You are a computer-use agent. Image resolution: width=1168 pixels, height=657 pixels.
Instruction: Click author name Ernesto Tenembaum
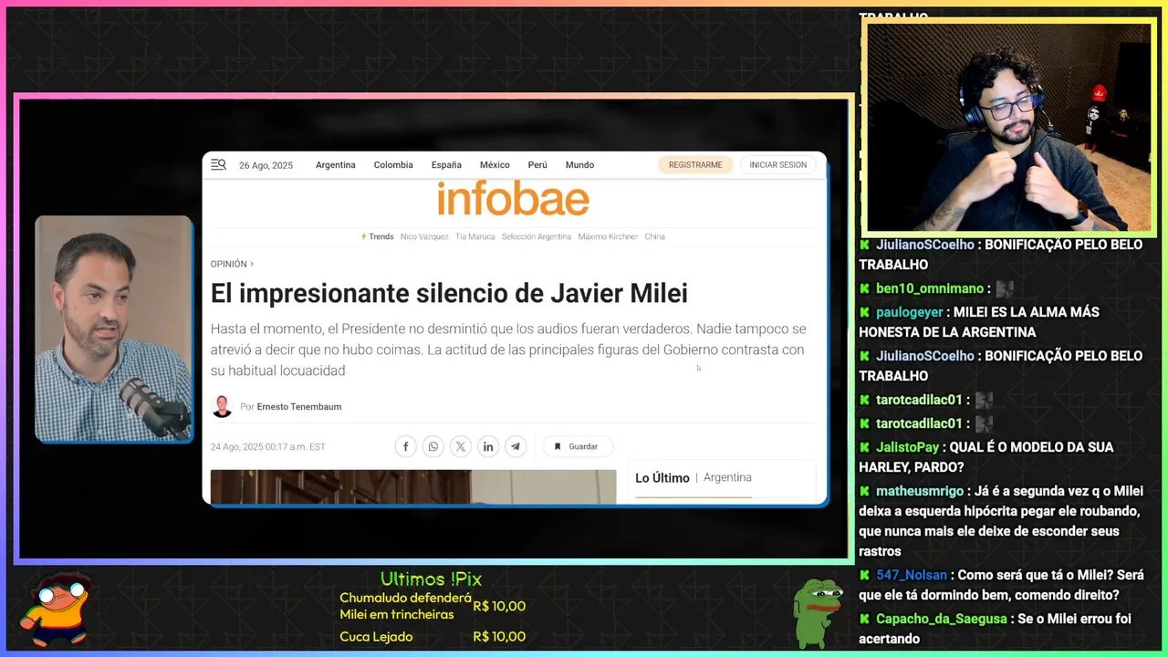(x=299, y=407)
